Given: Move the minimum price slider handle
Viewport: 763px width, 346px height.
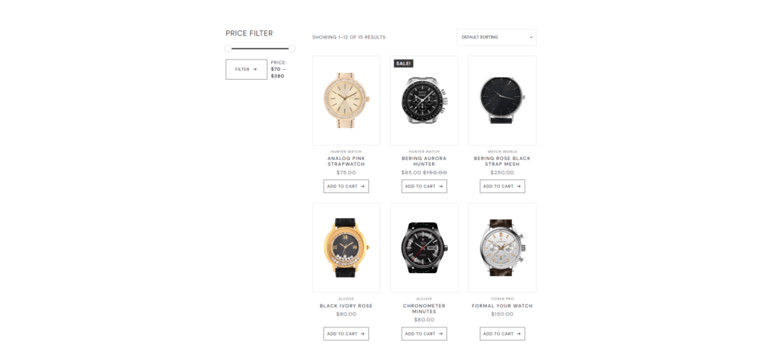Looking at the screenshot, I should coord(228,48).
